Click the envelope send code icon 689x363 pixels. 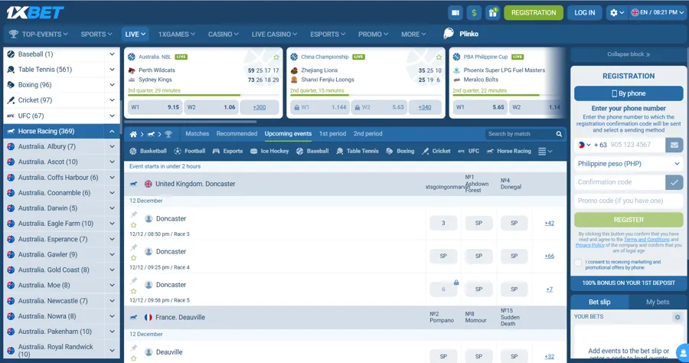tap(674, 145)
